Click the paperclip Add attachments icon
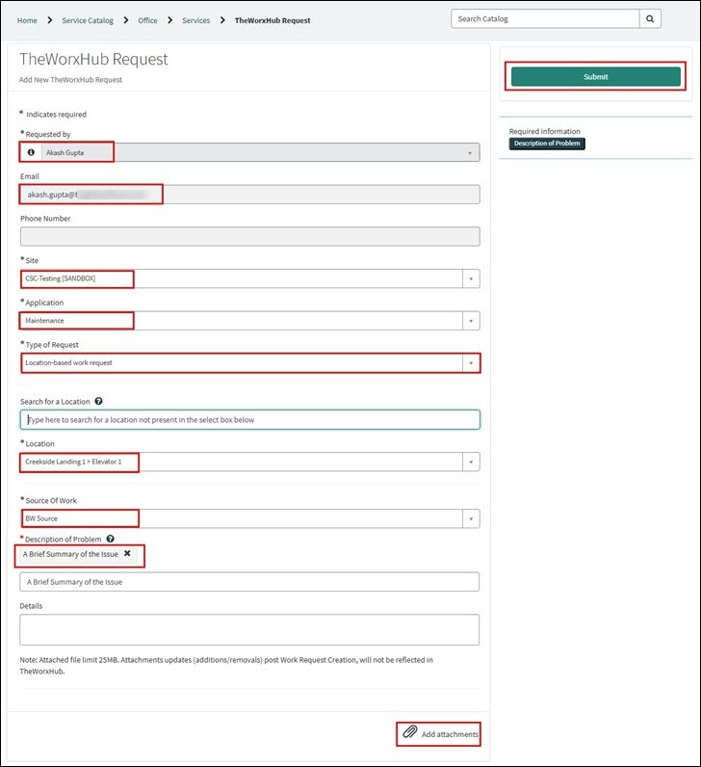701x767 pixels. pos(409,732)
